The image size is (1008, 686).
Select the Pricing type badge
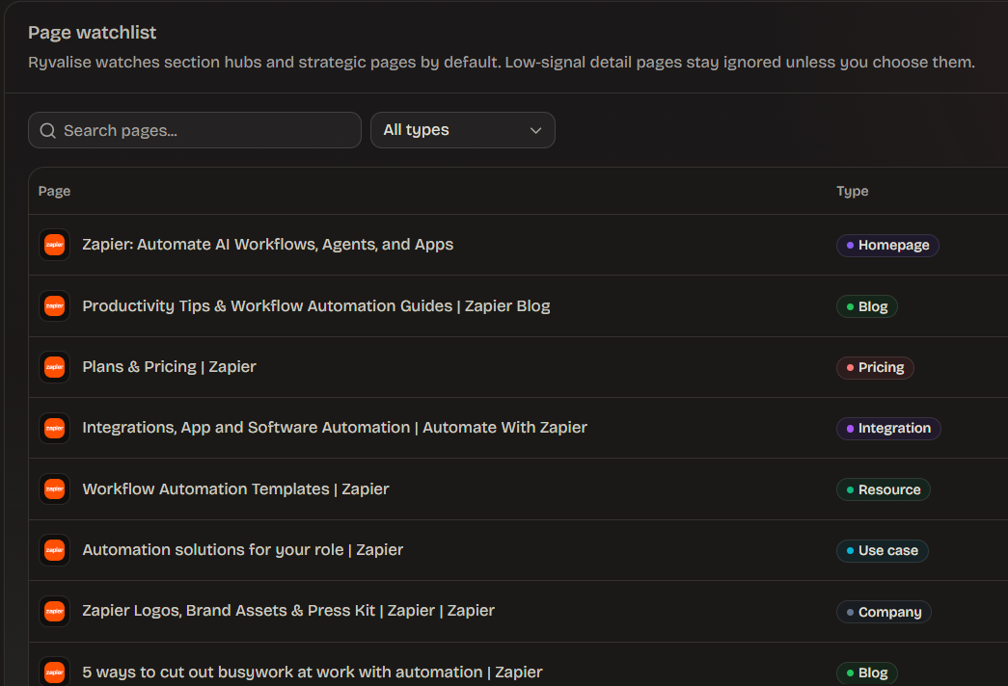point(875,367)
